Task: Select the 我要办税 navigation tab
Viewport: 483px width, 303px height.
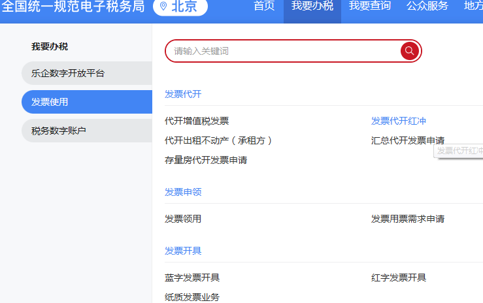Action: pos(312,7)
